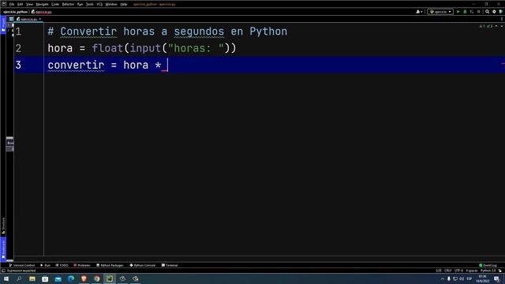
Task: Open the run configuration dropdown
Action: click(x=440, y=12)
